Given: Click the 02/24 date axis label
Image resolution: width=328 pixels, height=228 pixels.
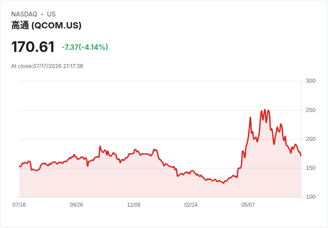Looking at the screenshot, I should tap(191, 205).
